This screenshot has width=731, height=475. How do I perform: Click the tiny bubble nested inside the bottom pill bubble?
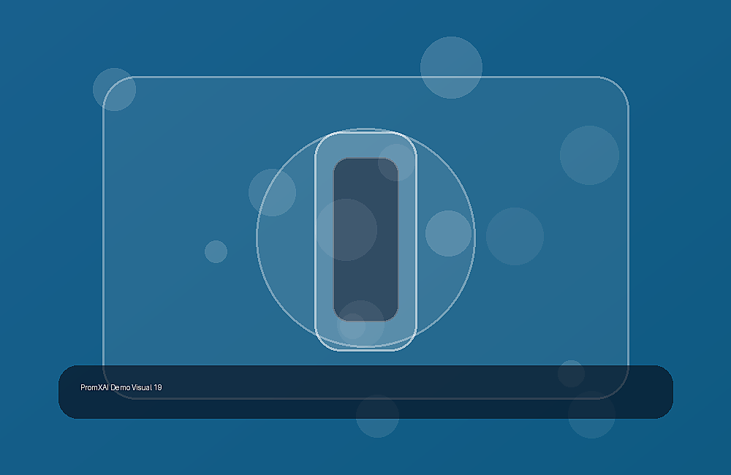coord(352,327)
